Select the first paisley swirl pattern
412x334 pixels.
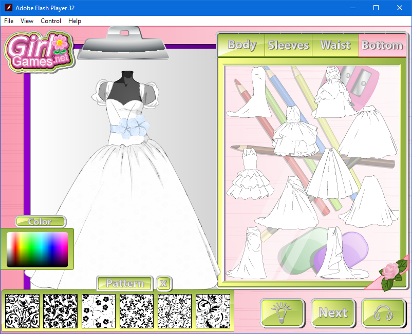pos(22,311)
